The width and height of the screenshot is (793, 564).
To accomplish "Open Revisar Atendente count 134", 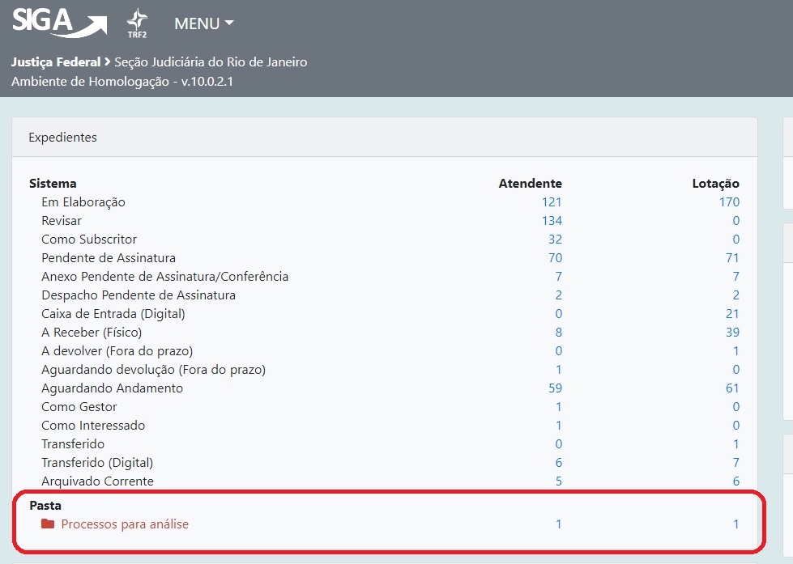I will point(552,221).
